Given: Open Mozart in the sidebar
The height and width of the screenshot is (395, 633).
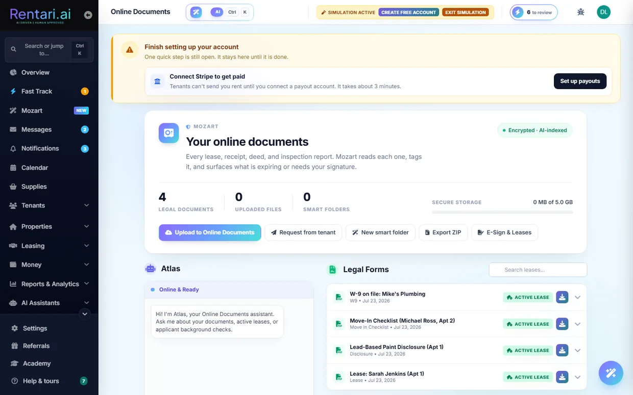Looking at the screenshot, I should tap(49, 111).
